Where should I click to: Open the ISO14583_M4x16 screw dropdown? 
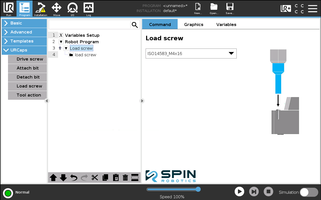191,53
